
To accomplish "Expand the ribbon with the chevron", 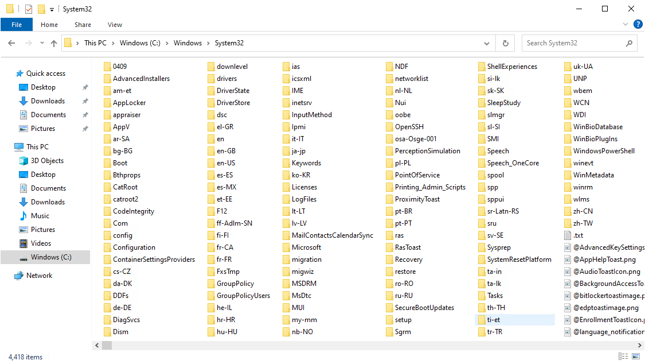I will 626,25.
